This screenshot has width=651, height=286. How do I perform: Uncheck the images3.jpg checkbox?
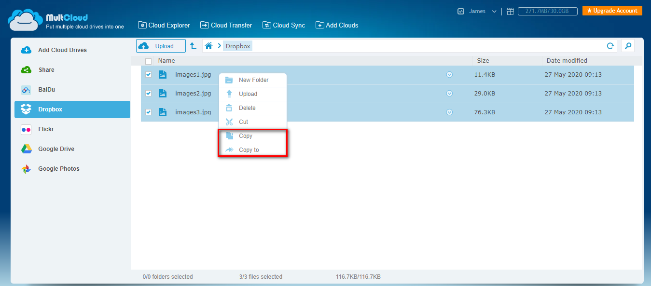[x=148, y=112]
